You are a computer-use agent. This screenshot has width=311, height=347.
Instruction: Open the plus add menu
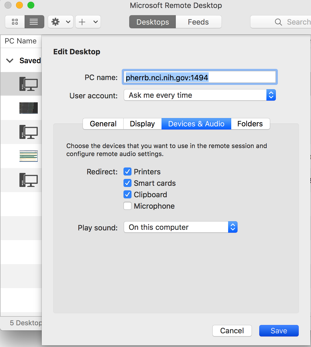[x=88, y=22]
